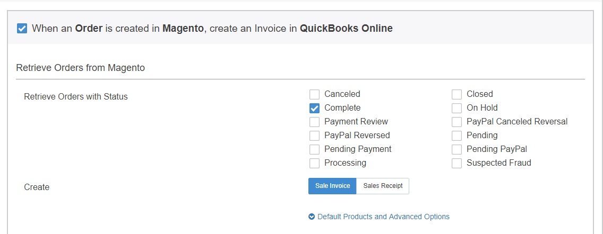Click the chevron icon beside Advanced Options
Viewport: 603px width, 234px height.
(312, 217)
